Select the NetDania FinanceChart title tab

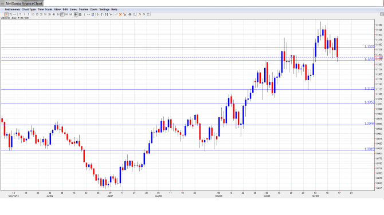point(22,3)
